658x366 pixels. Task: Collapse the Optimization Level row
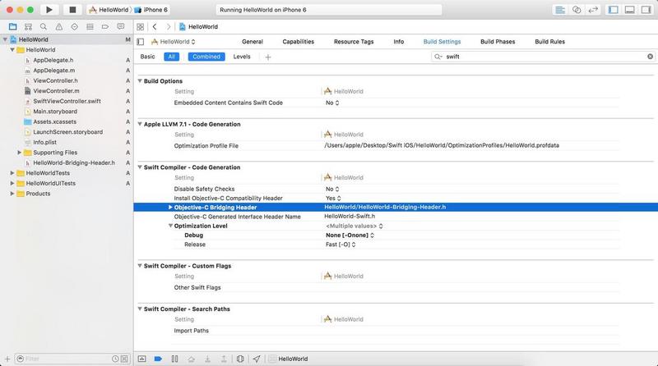[170, 226]
